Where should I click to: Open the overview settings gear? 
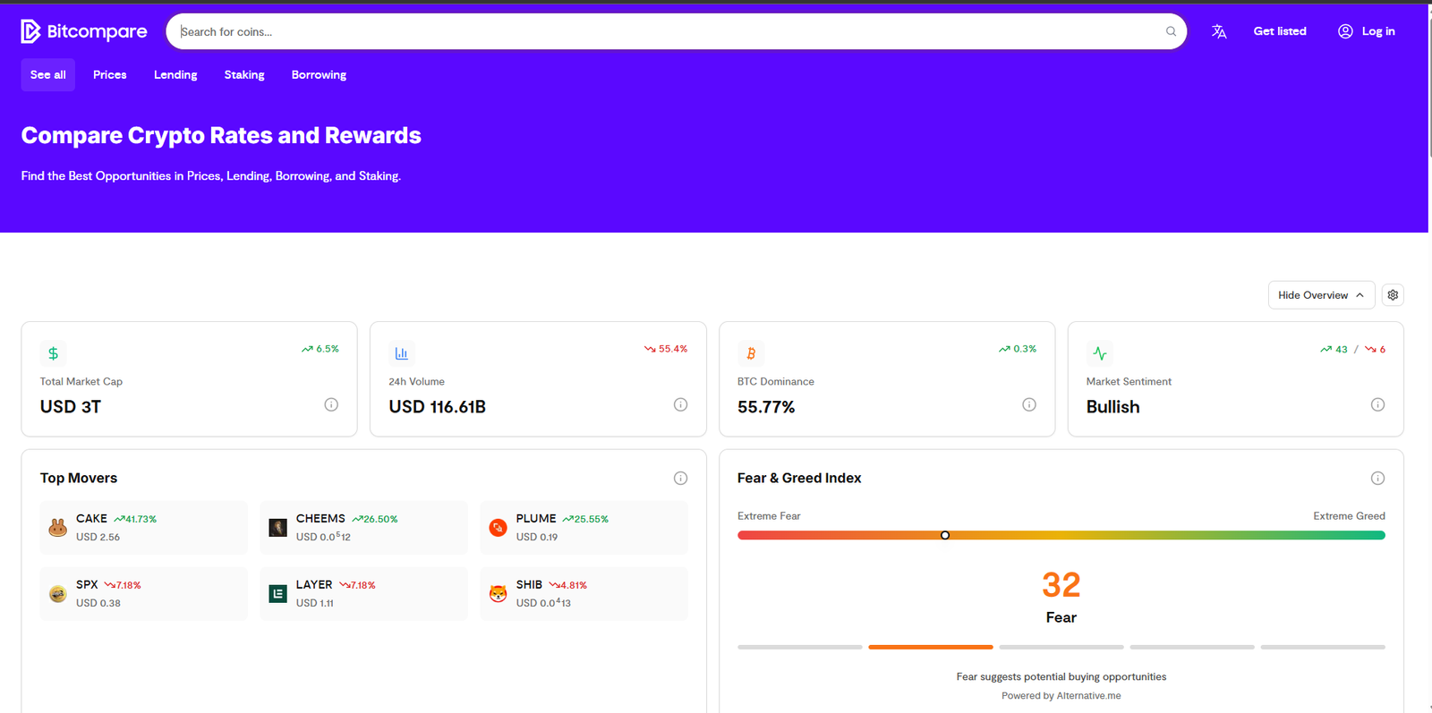tap(1393, 295)
